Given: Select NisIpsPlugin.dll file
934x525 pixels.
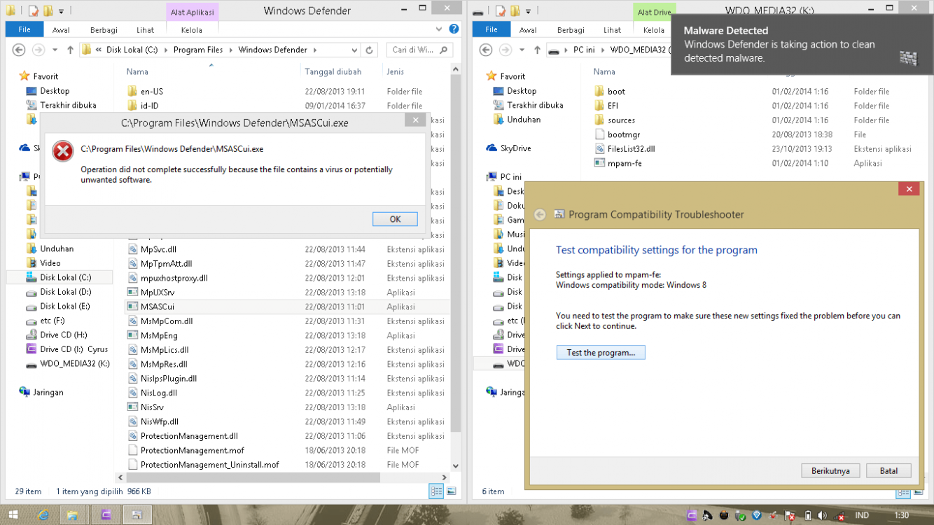Looking at the screenshot, I should point(168,378).
